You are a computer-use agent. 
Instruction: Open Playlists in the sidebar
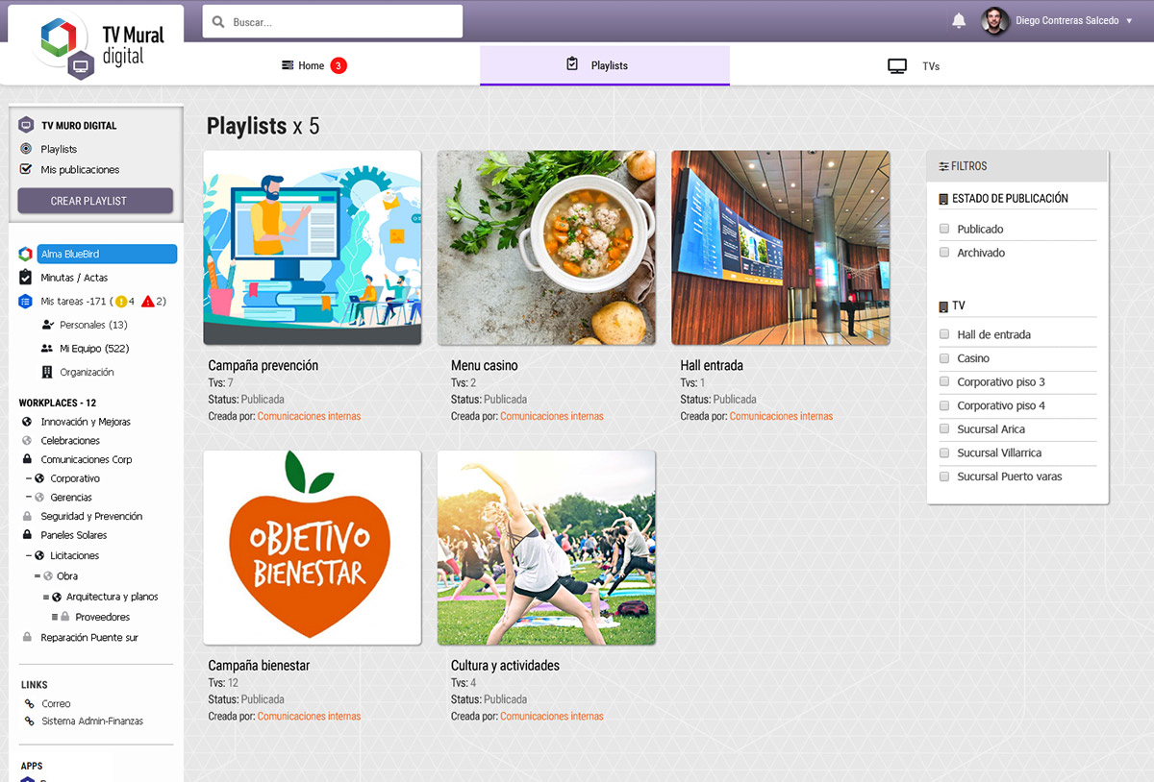point(59,149)
